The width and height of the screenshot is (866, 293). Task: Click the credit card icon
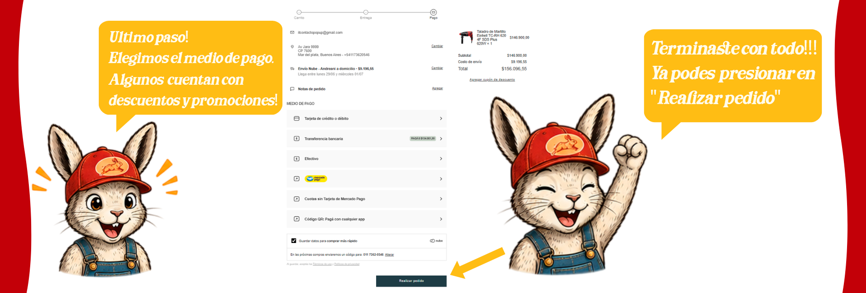[x=296, y=119]
